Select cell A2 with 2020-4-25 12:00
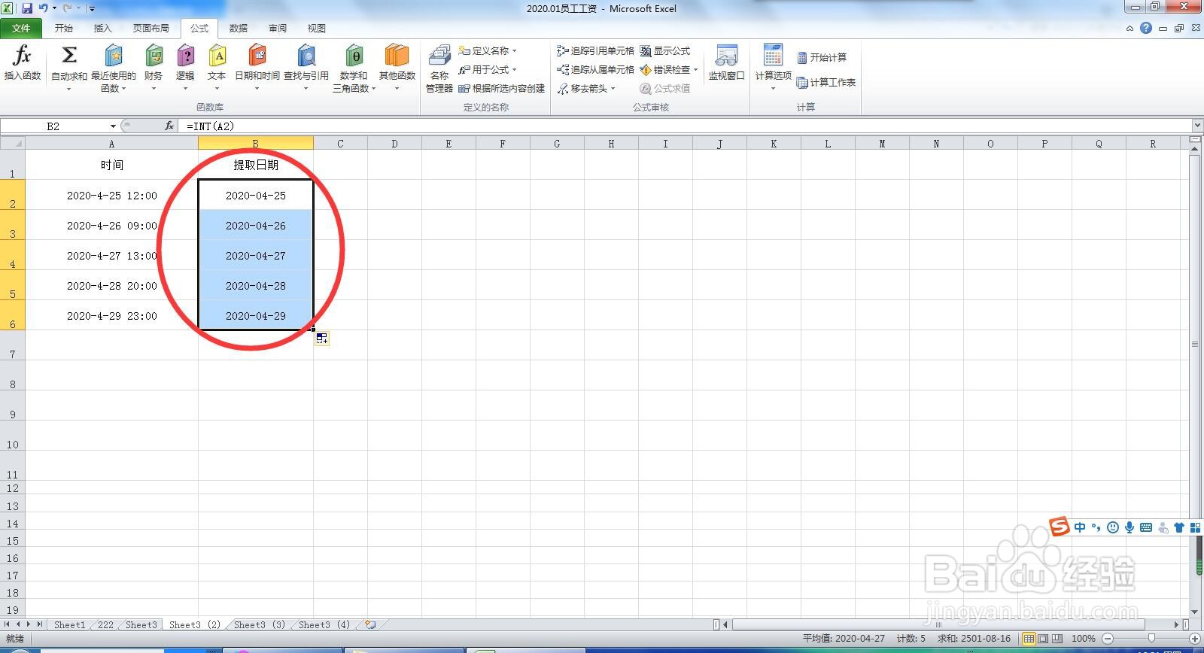 click(x=112, y=195)
